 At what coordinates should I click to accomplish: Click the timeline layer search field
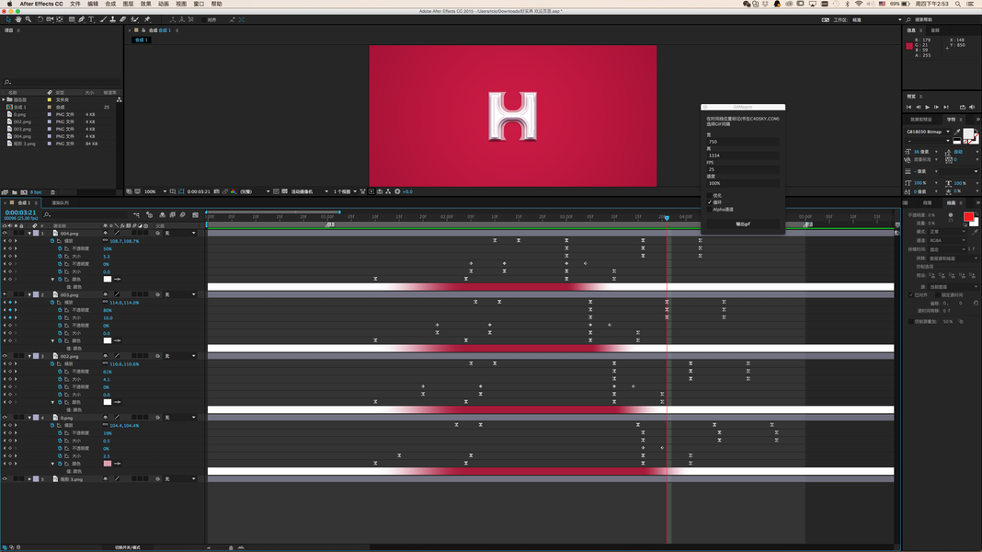[85, 215]
